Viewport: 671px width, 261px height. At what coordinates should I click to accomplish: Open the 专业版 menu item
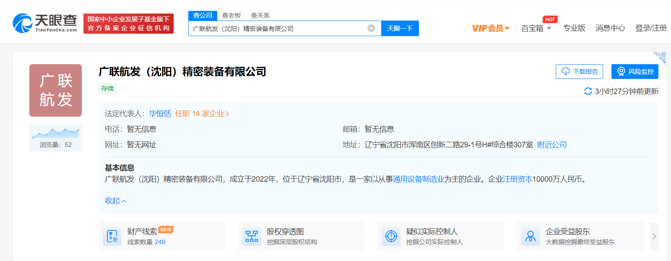[x=574, y=28]
